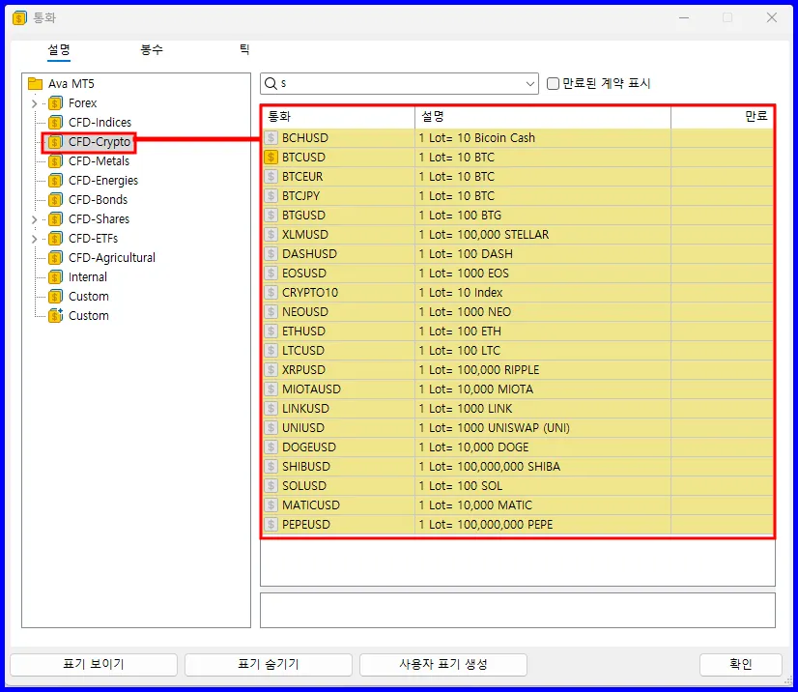The width and height of the screenshot is (798, 692).
Task: Click the '1 Lot= 1000 UNISWAP (UNI)' description
Action: [x=495, y=428]
